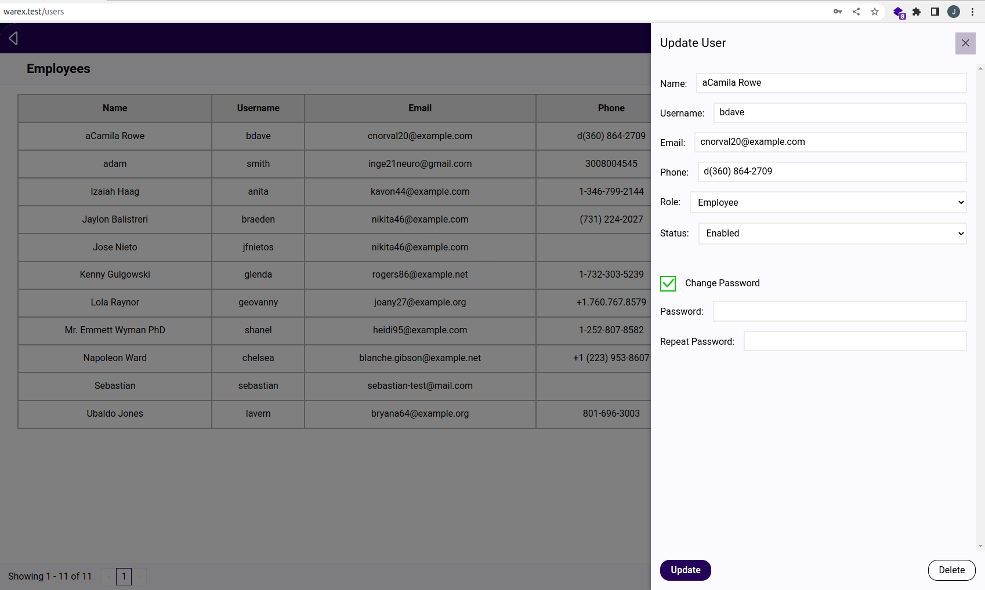Screen dimensions: 985x590
Task: Open the browser extensions puzzle icon
Action: coord(917,12)
